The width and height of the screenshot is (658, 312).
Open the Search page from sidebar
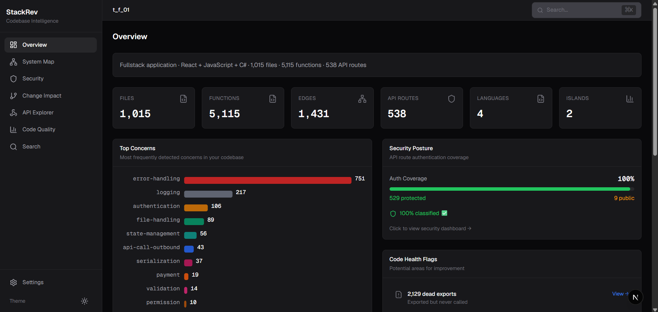(50, 147)
